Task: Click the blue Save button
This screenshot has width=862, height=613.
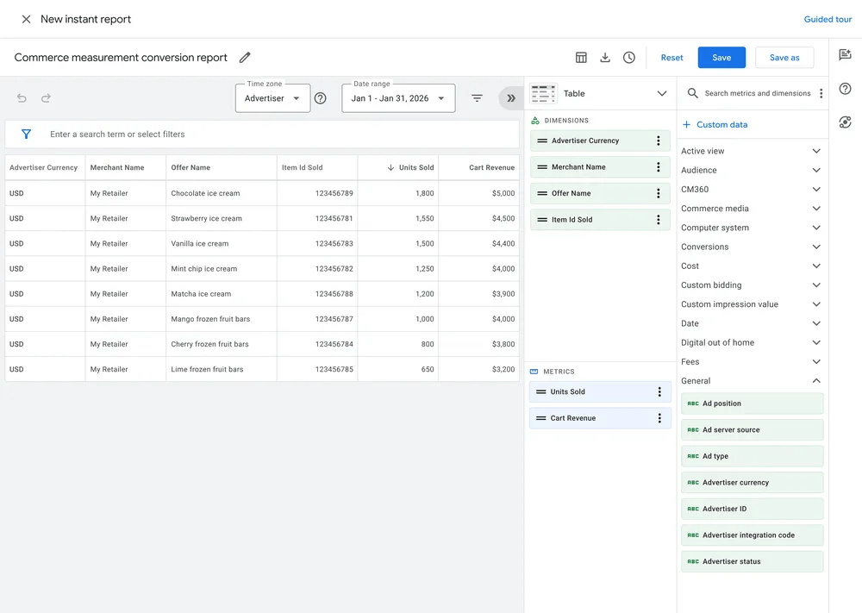Action: [721, 58]
